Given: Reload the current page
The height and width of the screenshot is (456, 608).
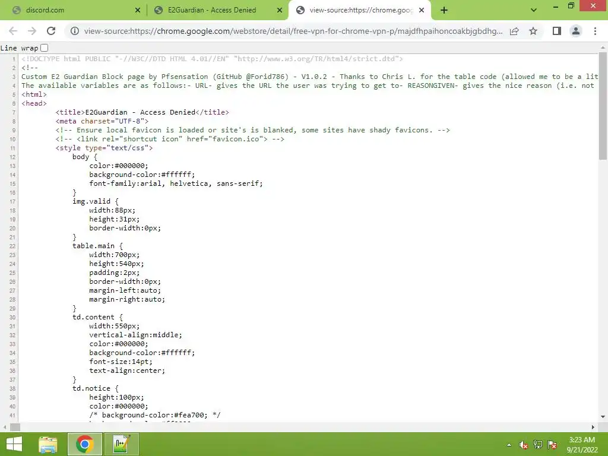Looking at the screenshot, I should pyautogui.click(x=51, y=31).
